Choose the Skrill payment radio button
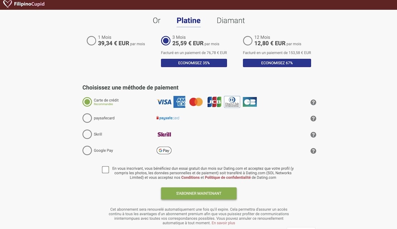The image size is (397, 229). pos(87,134)
